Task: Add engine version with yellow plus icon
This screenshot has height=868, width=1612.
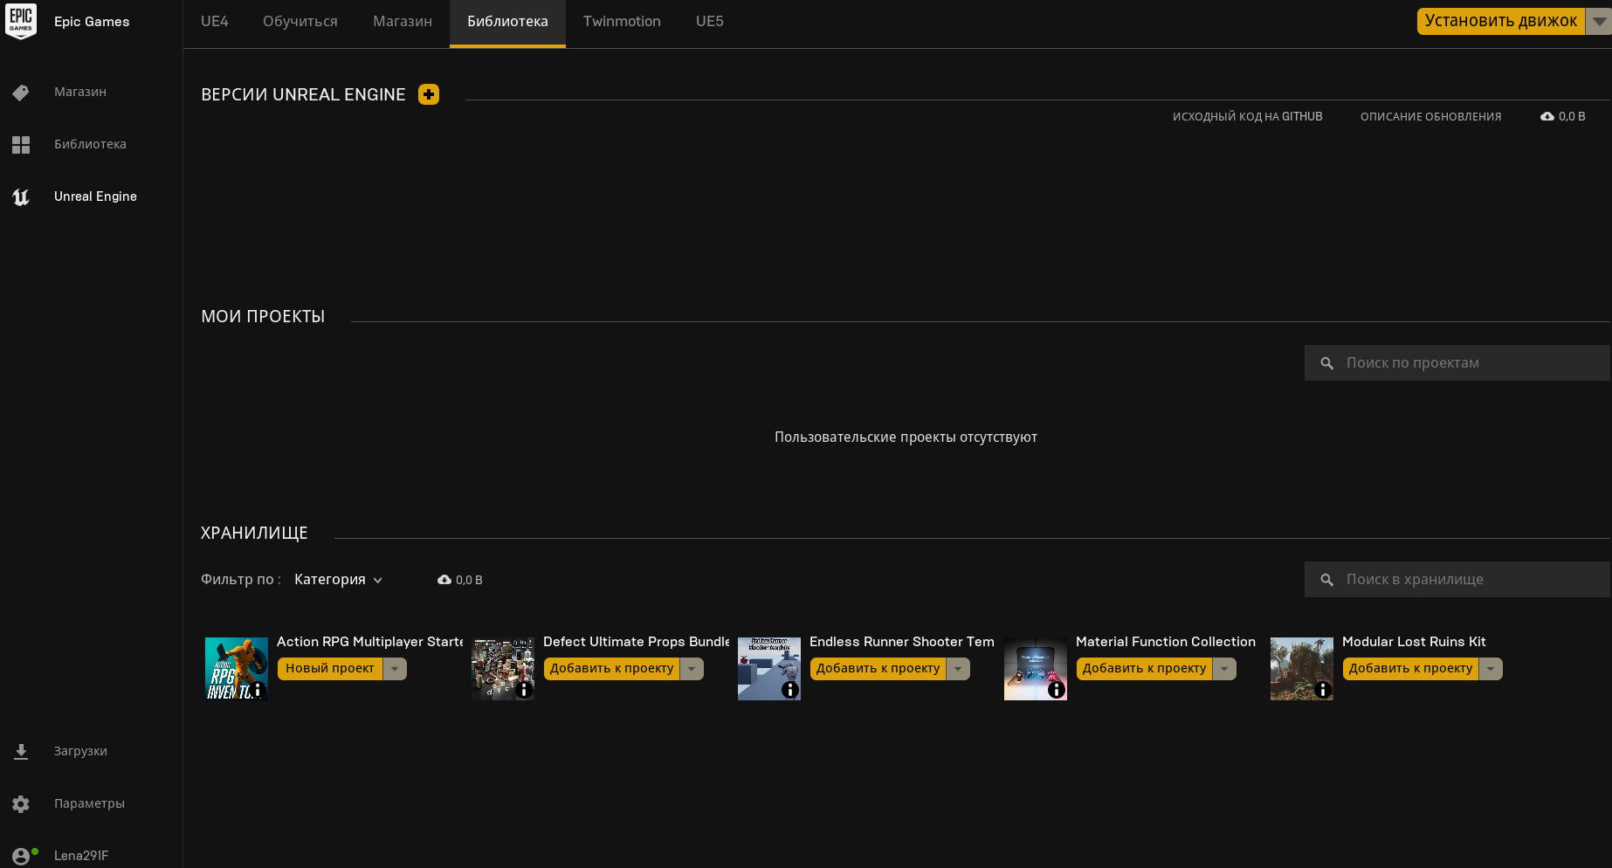Action: [x=429, y=94]
